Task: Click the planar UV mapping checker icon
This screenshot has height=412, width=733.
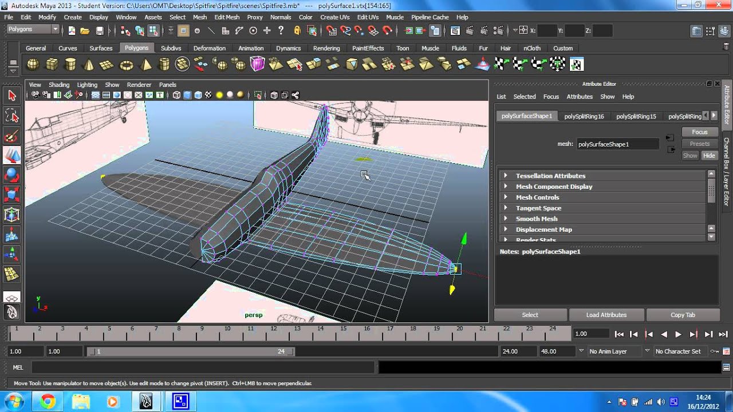Action: (502, 64)
